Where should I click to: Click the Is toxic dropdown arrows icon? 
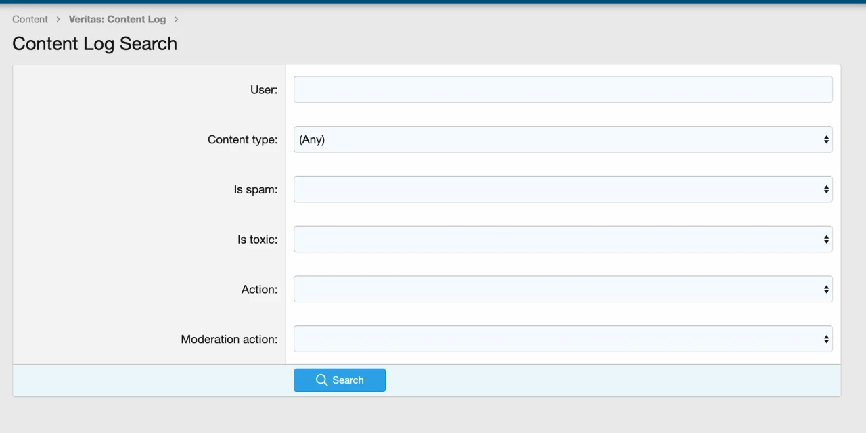[826, 240]
